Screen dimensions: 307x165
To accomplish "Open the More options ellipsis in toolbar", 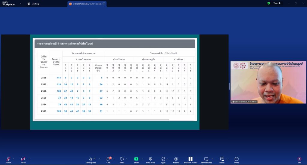I will pos(237,159).
